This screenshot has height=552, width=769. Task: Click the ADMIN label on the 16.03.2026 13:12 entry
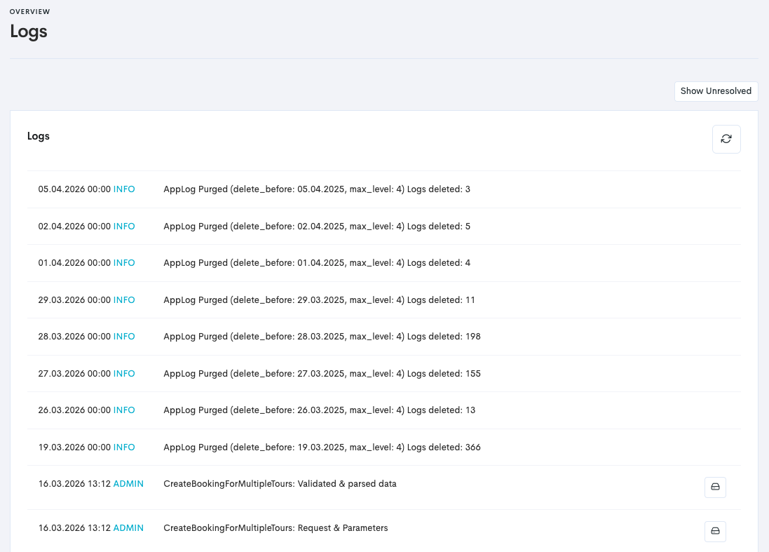pos(128,484)
